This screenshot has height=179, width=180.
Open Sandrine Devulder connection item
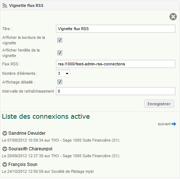click(x=27, y=133)
